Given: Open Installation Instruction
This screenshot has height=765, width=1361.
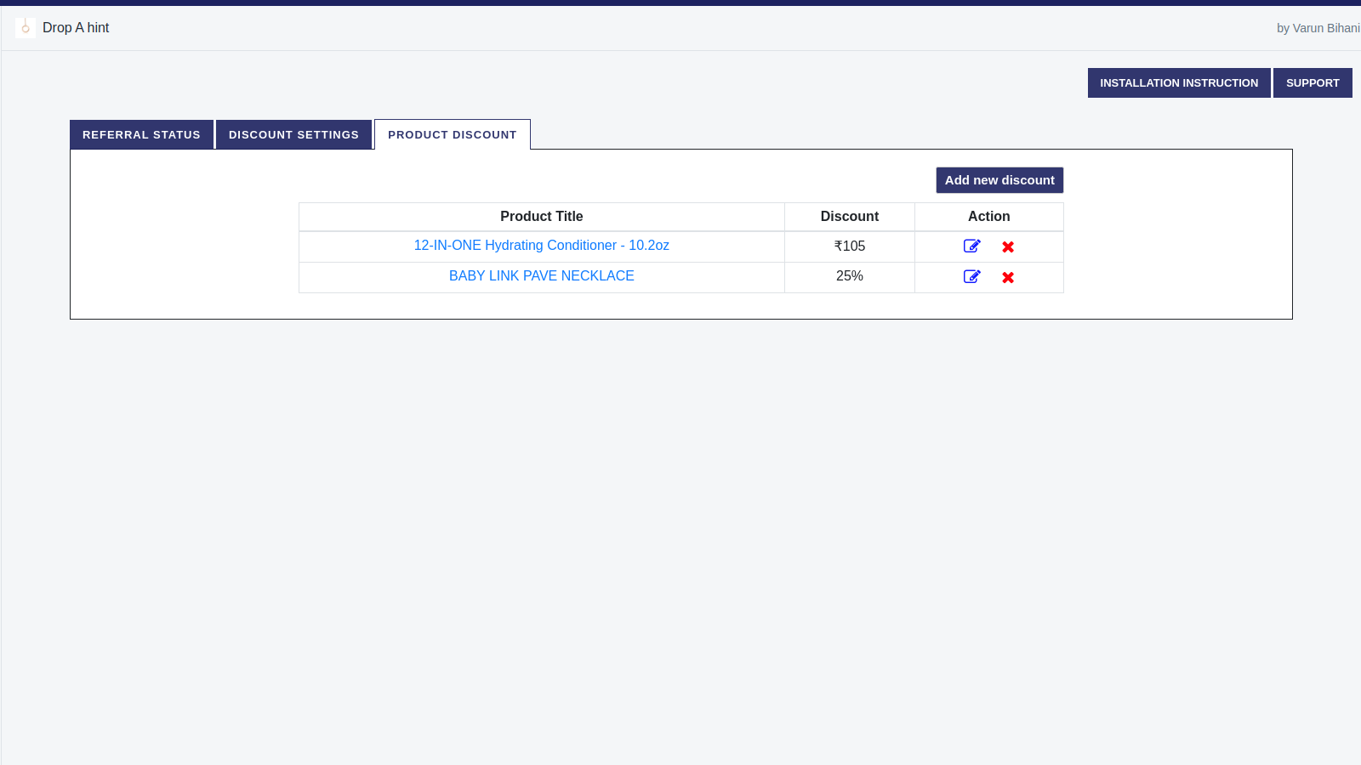Looking at the screenshot, I should (1178, 83).
